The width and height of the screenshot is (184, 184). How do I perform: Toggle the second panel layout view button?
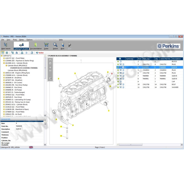click(x=7, y=53)
